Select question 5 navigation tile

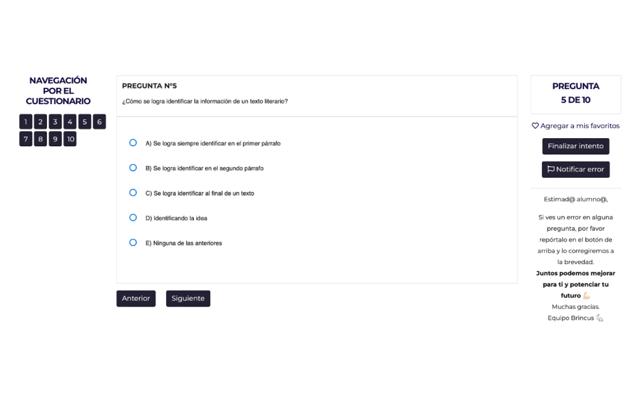(x=85, y=122)
